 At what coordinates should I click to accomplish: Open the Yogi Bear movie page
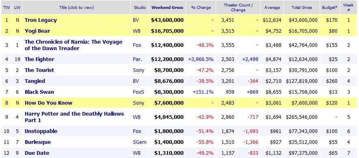coord(37,31)
